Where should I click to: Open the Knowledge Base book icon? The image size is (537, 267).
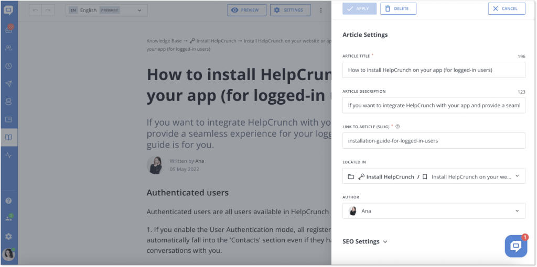coord(8,138)
